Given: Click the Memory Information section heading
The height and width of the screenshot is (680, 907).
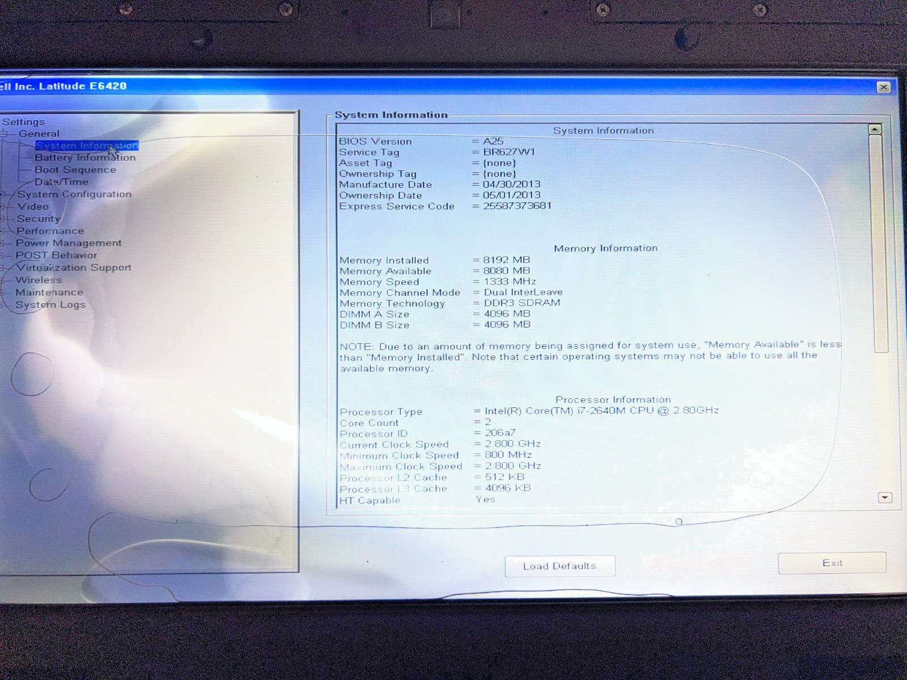Looking at the screenshot, I should pos(606,248).
